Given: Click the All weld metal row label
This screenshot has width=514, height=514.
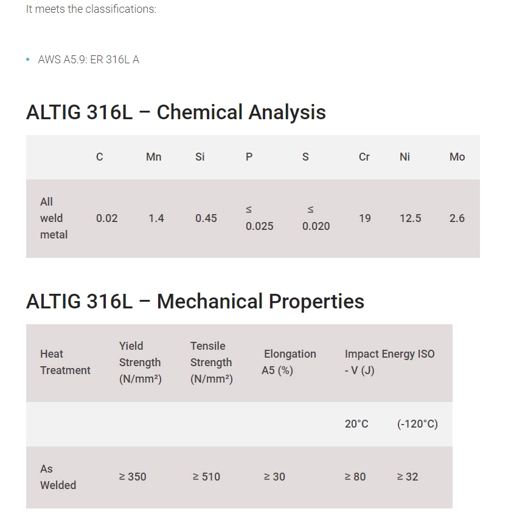Looking at the screenshot, I should pyautogui.click(x=54, y=218).
